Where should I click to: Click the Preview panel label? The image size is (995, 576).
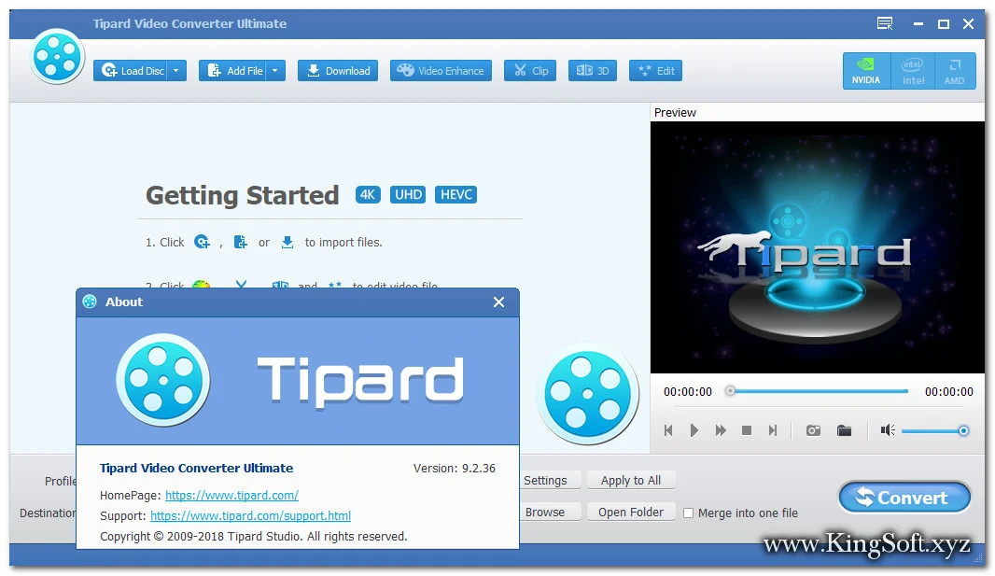click(675, 112)
